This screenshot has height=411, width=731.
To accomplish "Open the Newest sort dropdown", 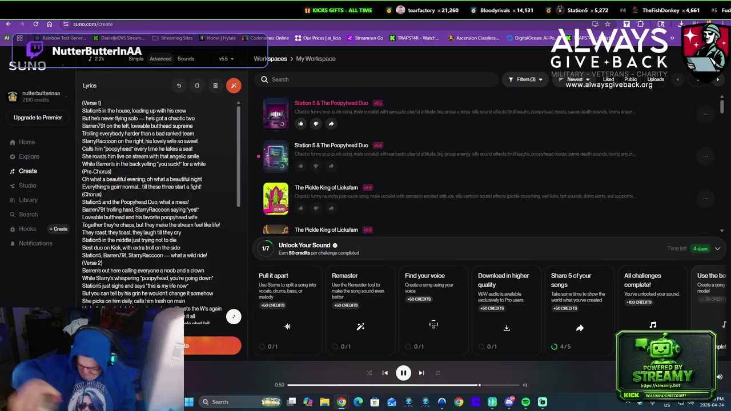I will [x=574, y=79].
